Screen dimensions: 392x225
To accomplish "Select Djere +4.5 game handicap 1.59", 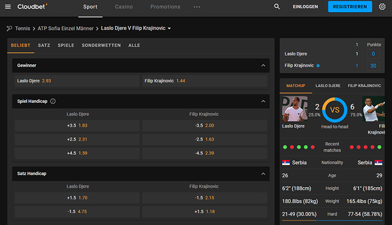I will click(77, 153).
